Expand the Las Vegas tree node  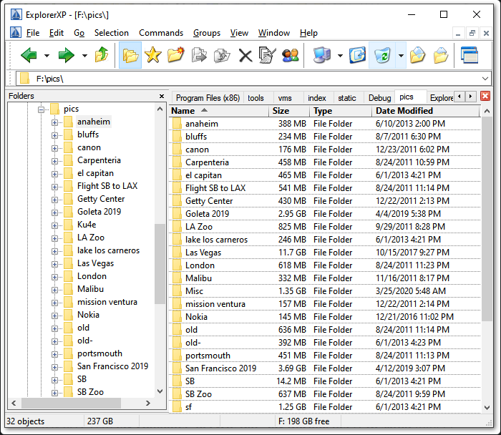54,264
